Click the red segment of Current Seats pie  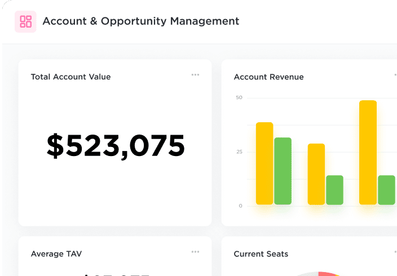[327, 274]
